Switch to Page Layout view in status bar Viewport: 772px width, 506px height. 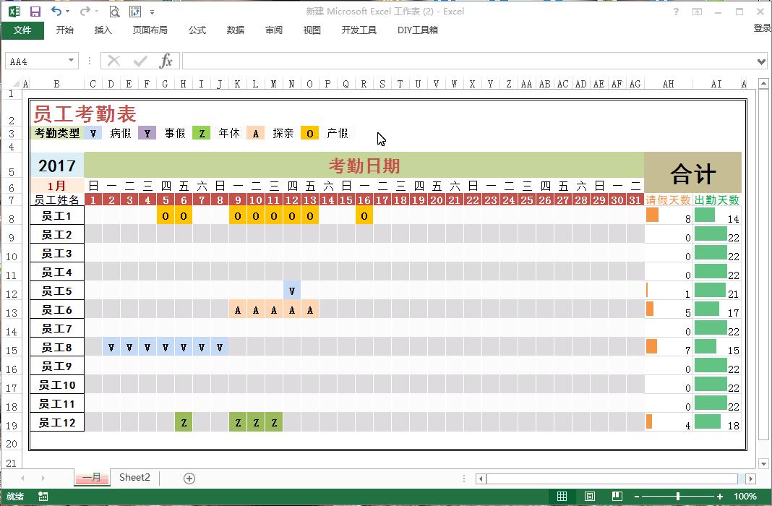coord(588,497)
